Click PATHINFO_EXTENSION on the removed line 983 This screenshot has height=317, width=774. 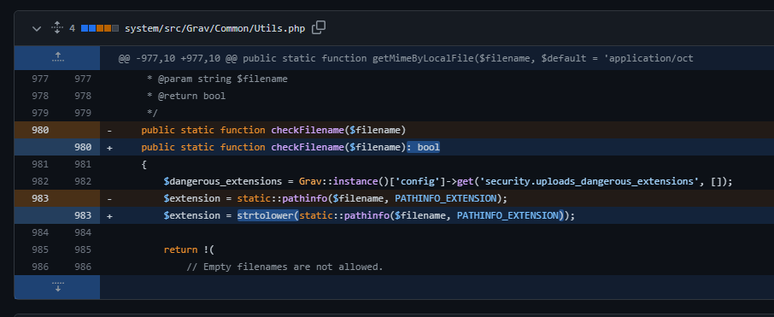[x=445, y=198]
